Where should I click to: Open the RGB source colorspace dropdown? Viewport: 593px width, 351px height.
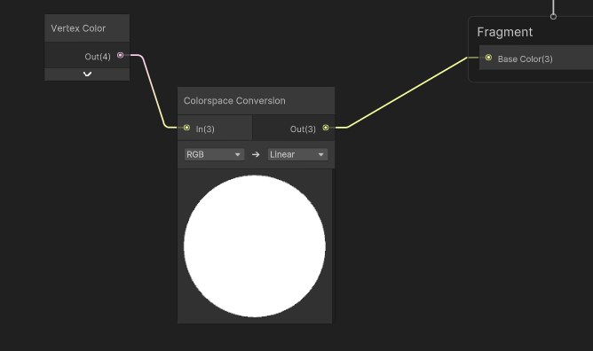tap(214, 154)
